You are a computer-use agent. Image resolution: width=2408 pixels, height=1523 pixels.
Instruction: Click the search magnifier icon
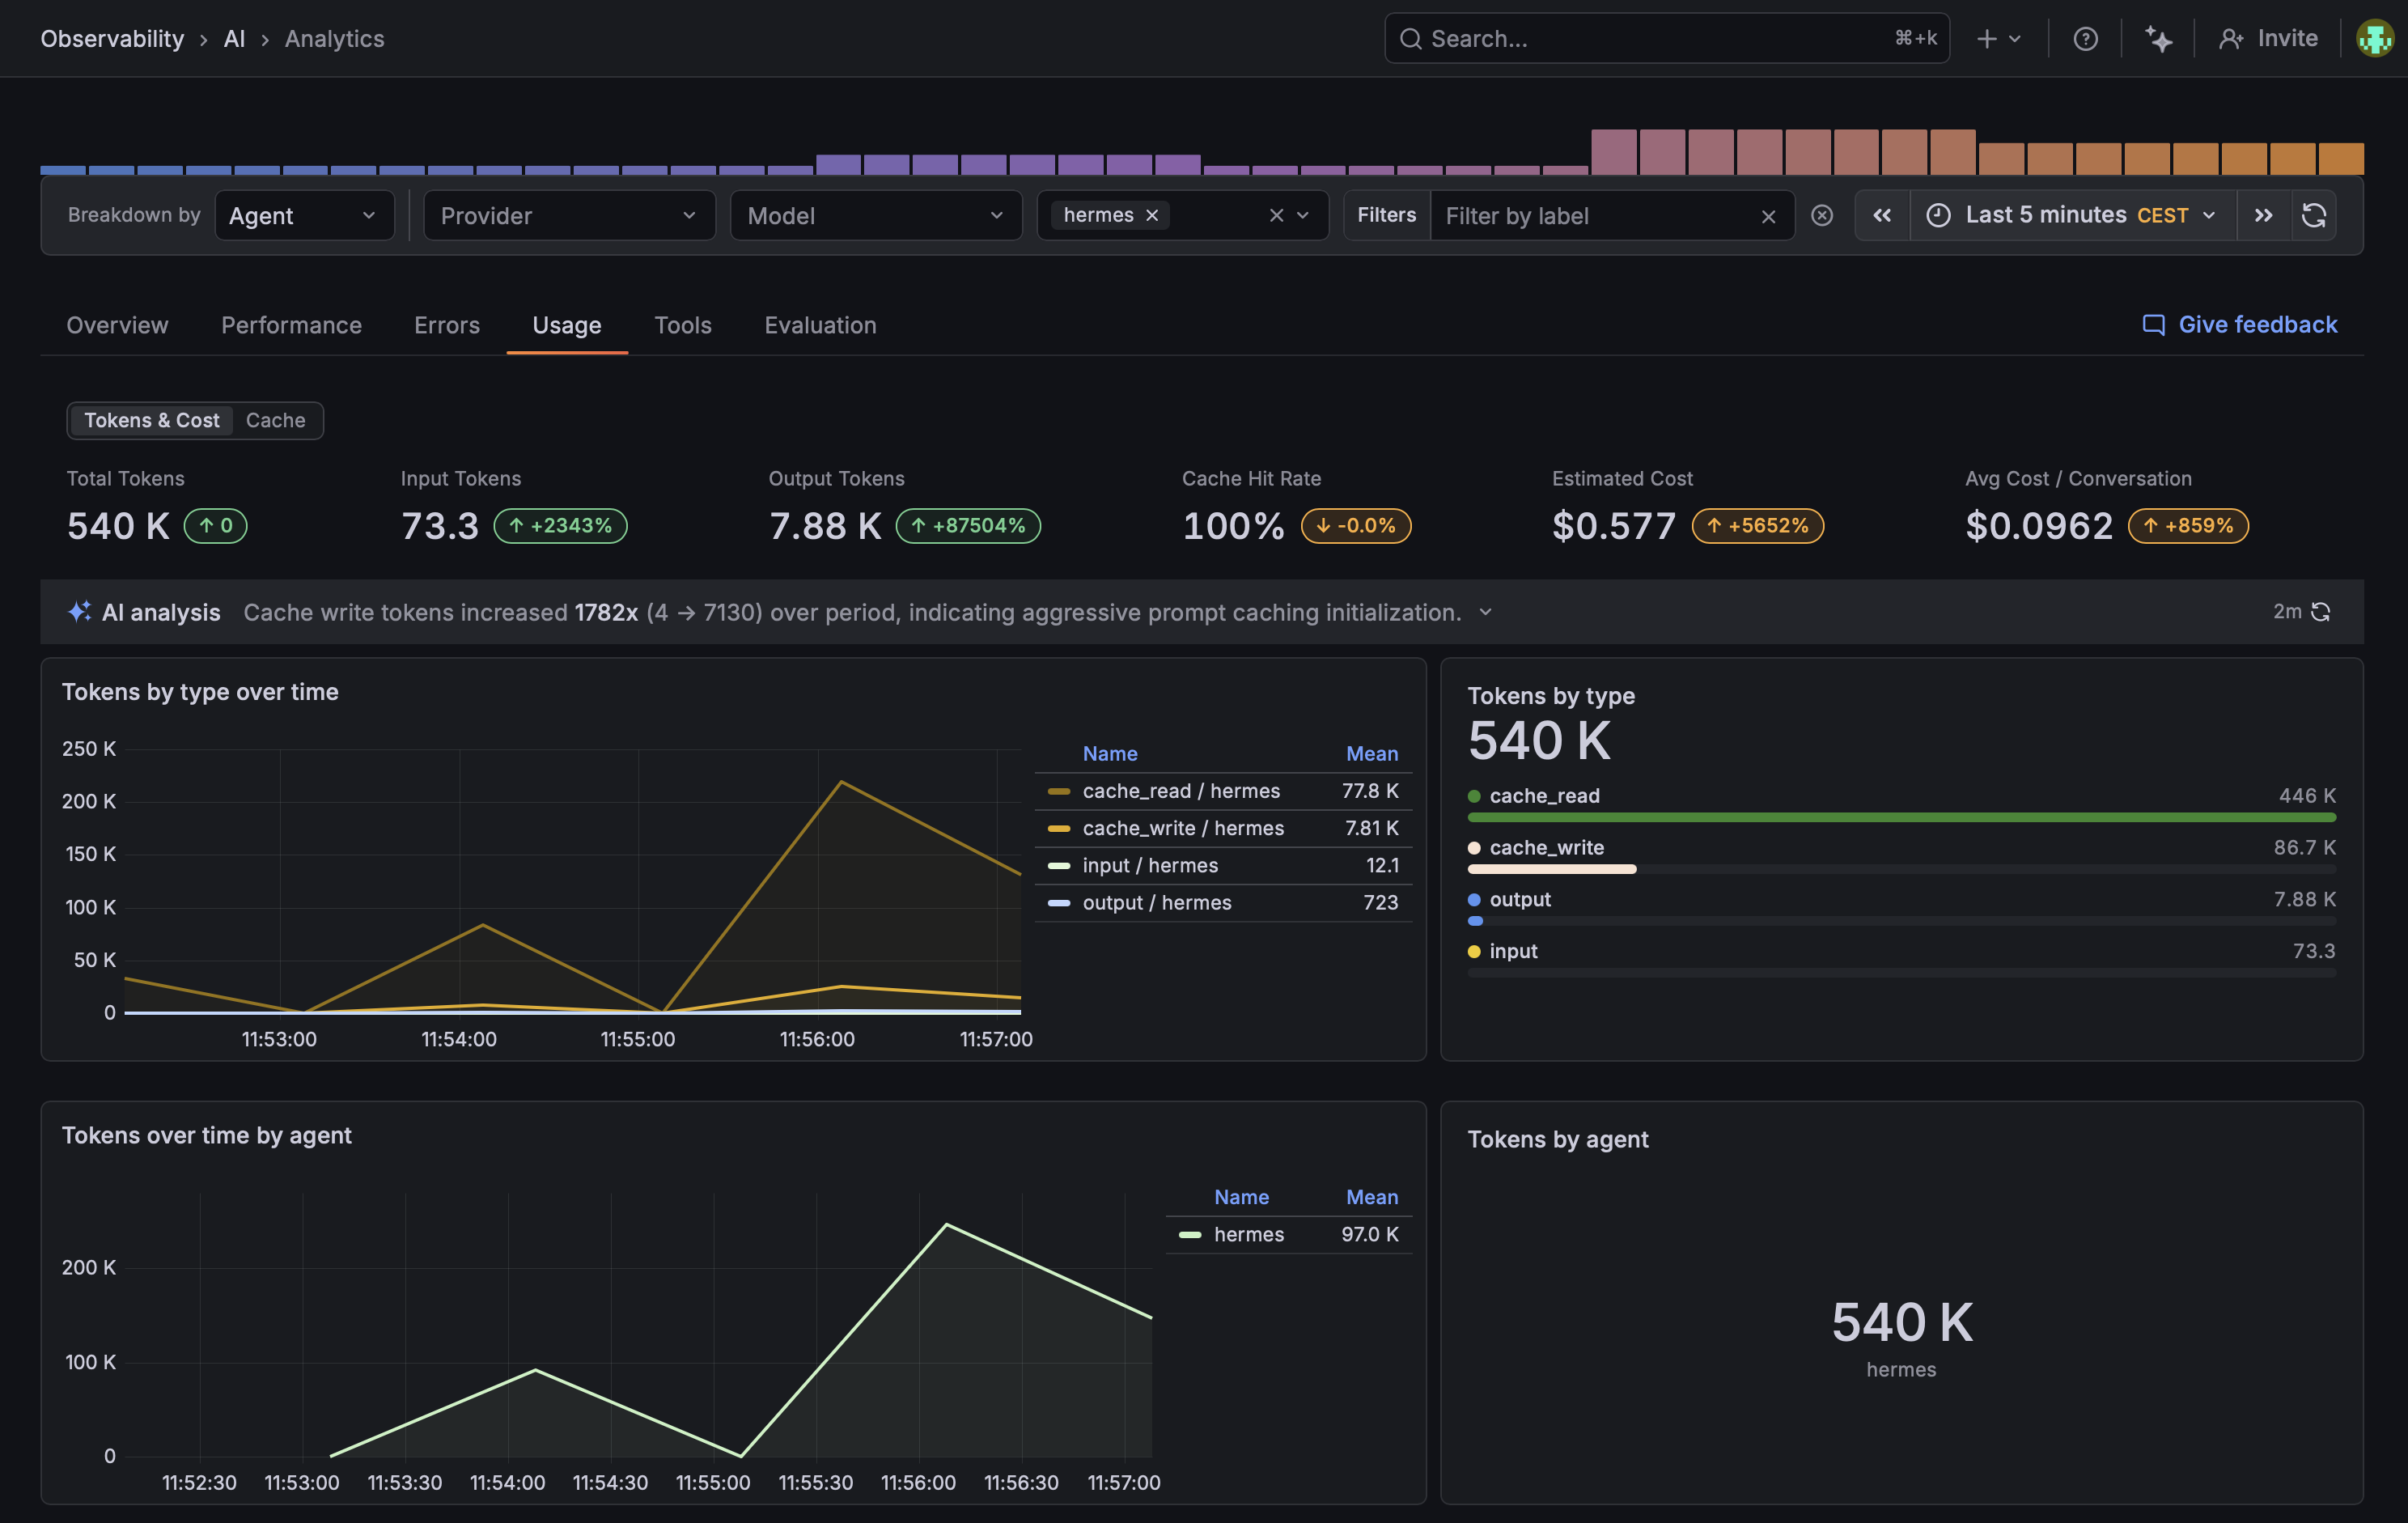coord(1410,39)
